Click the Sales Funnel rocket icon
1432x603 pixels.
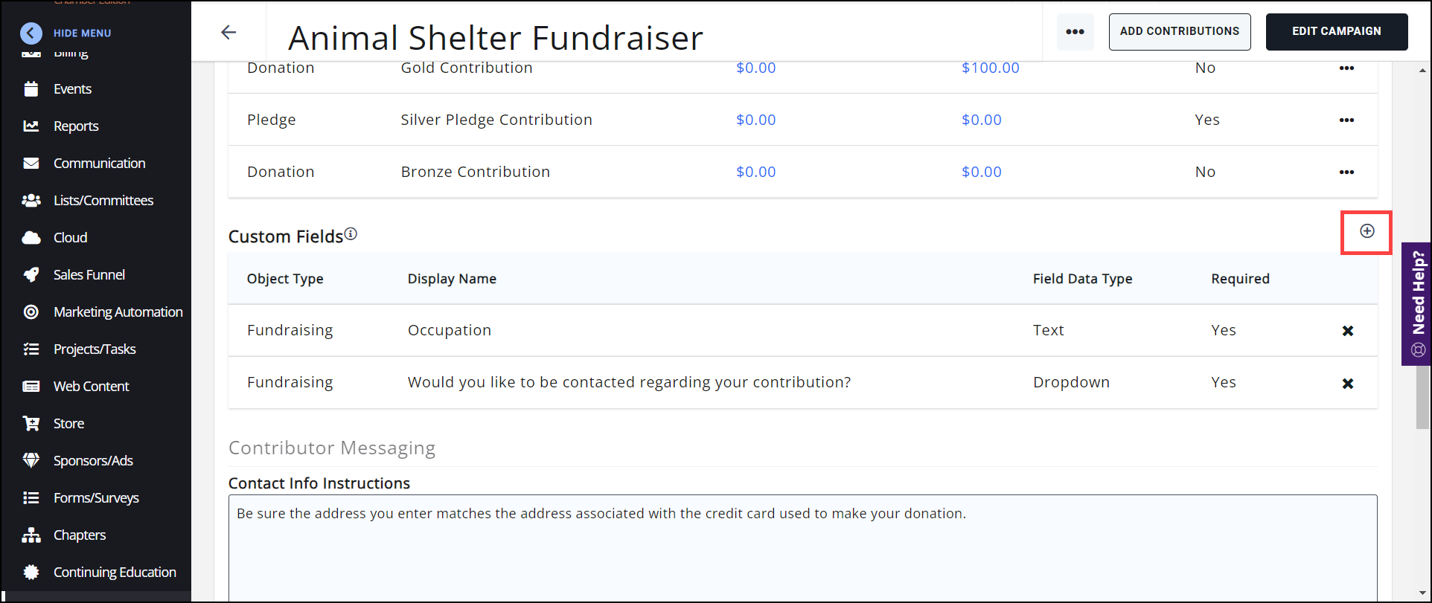click(x=31, y=275)
